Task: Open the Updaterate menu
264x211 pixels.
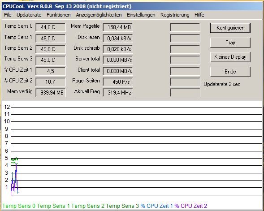Action: 29,15
